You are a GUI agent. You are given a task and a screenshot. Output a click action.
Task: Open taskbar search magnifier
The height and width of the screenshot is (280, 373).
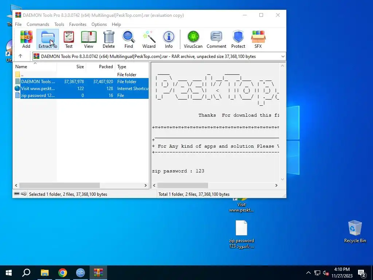click(x=26, y=273)
